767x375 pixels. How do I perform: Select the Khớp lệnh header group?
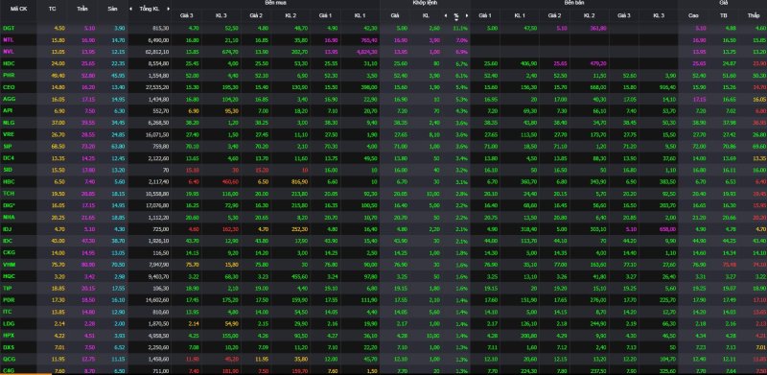point(425,3)
